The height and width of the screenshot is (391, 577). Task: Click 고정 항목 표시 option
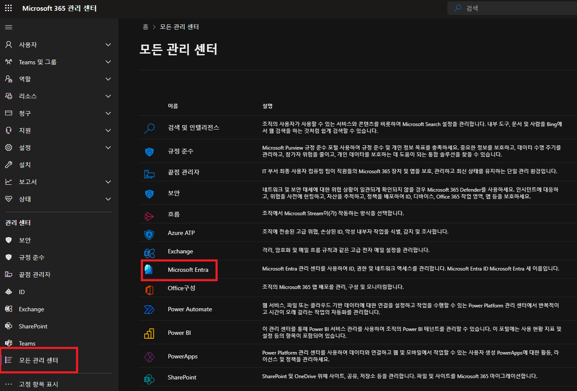38,384
